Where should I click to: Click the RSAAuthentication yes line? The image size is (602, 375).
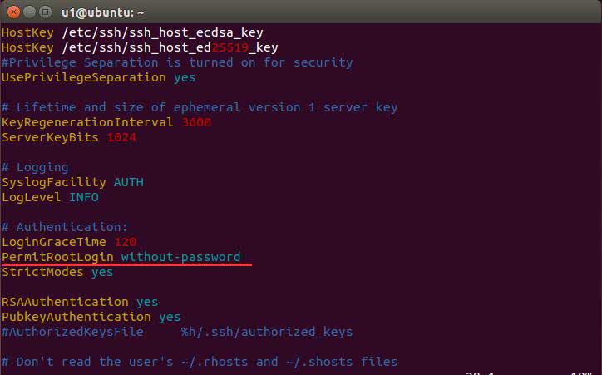(79, 302)
